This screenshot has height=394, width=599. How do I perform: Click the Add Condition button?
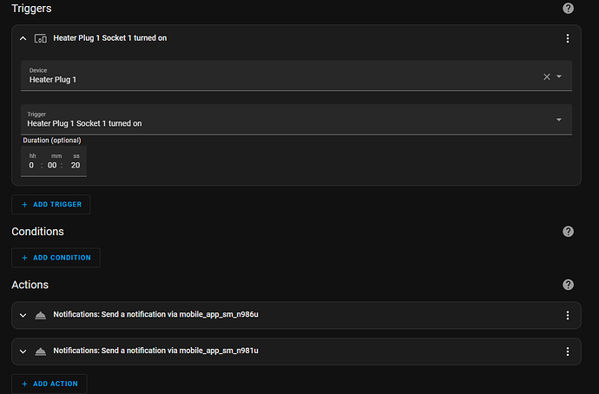[x=56, y=258]
